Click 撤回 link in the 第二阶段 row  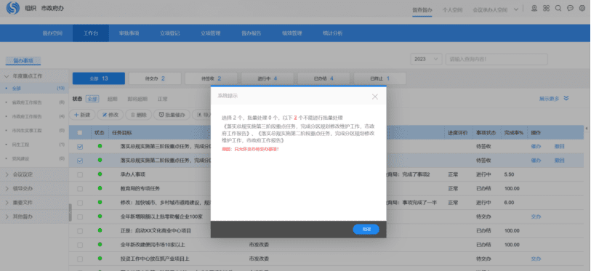pos(559,160)
